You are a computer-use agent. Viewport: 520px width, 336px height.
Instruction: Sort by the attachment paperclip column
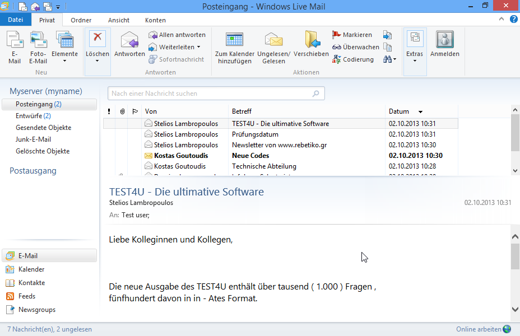click(122, 111)
